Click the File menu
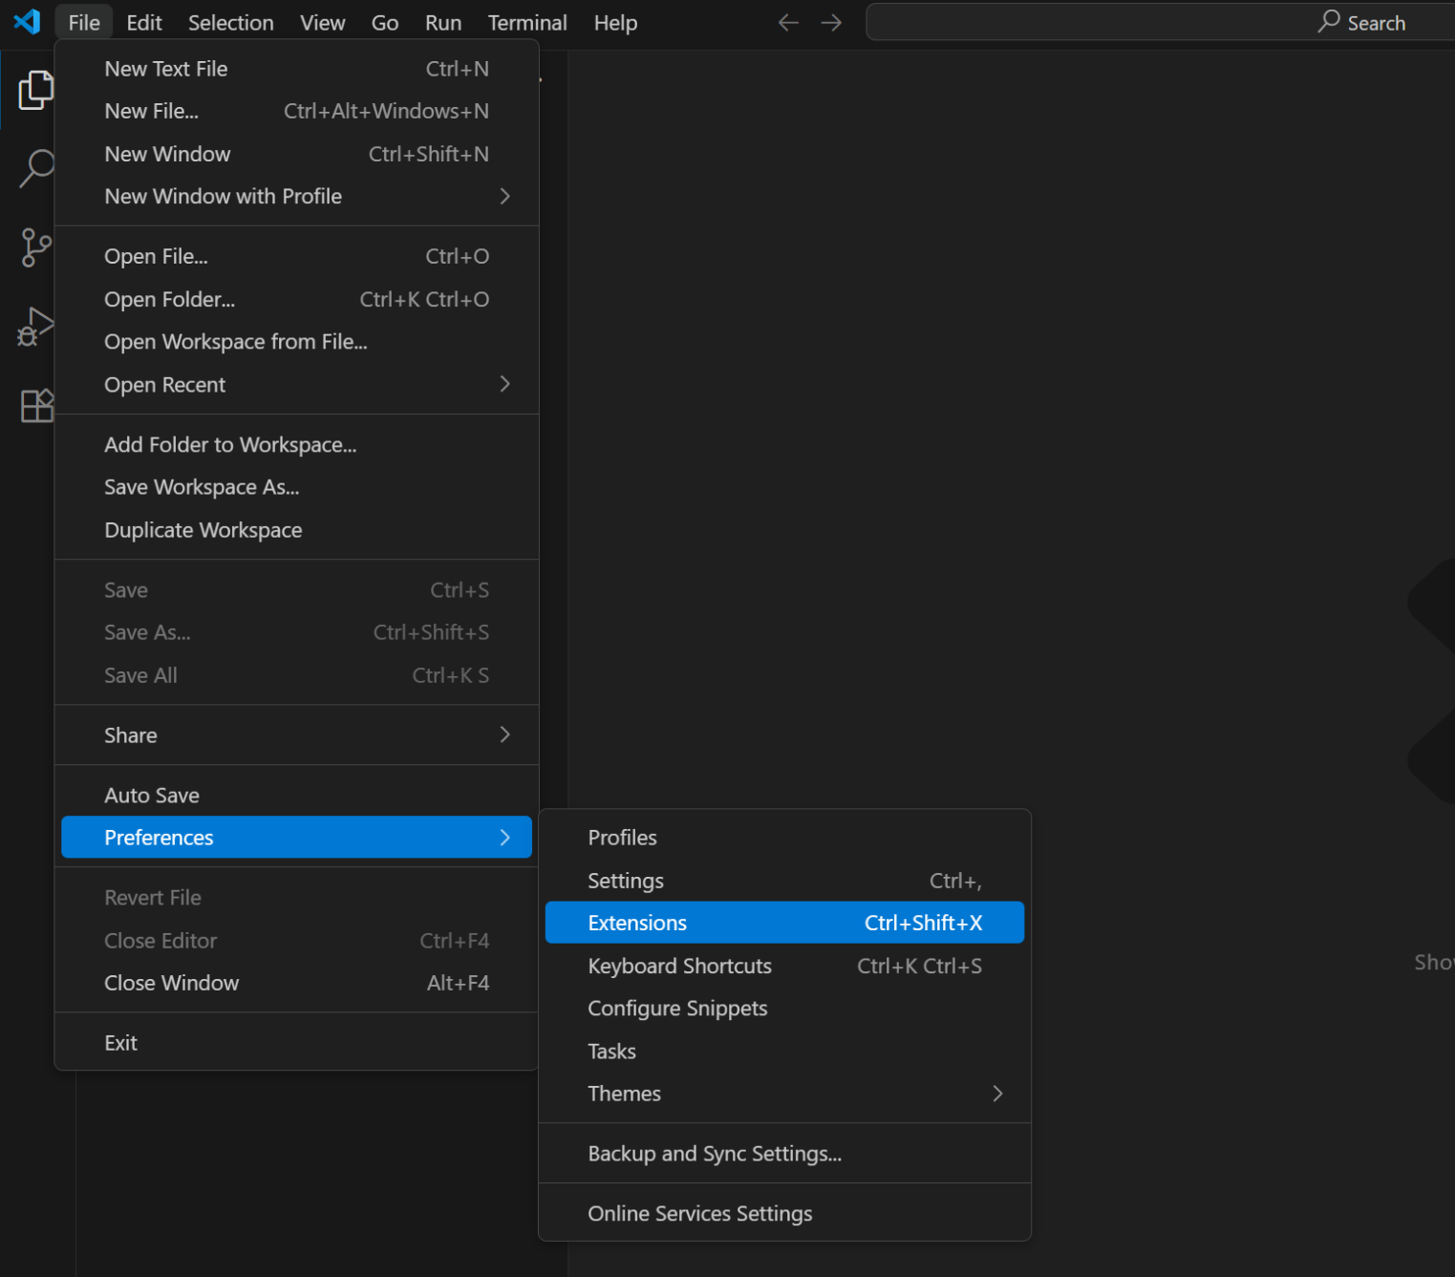The height and width of the screenshot is (1277, 1455). point(84,22)
